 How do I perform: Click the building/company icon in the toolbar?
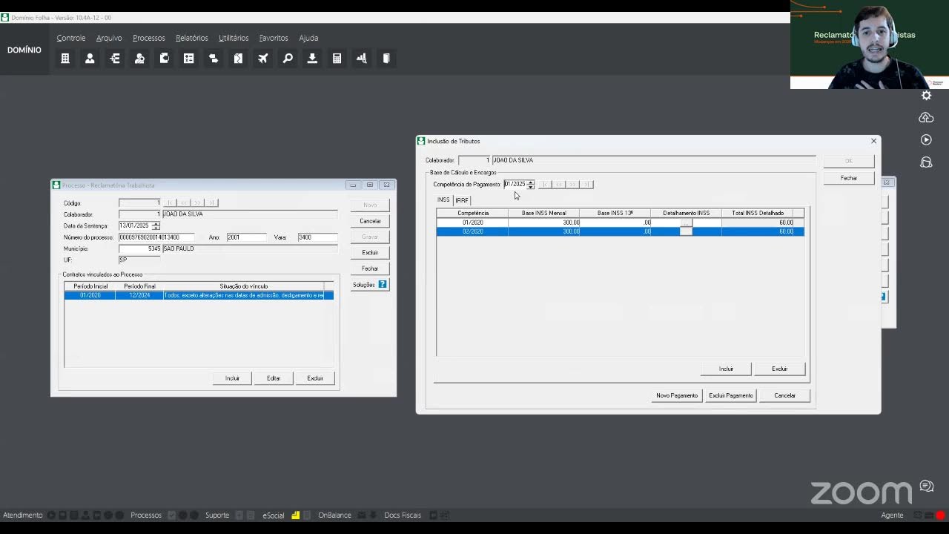tap(65, 59)
